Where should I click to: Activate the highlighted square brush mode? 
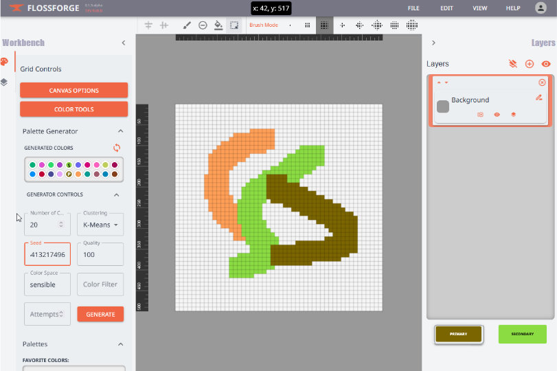324,25
